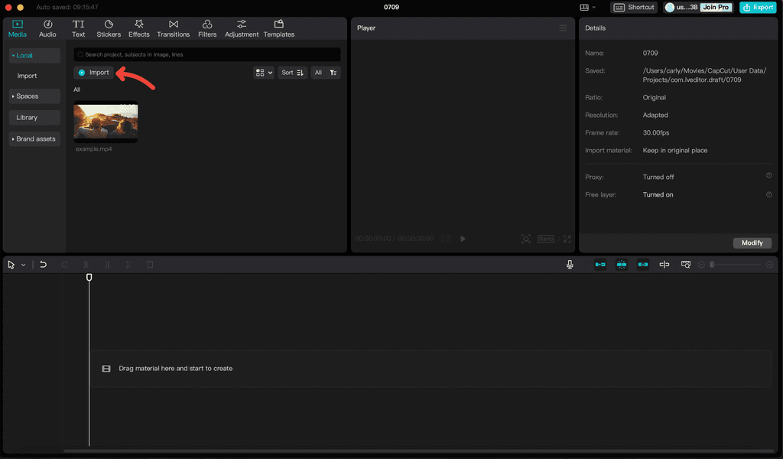Switch to the Audio tab

[47, 28]
